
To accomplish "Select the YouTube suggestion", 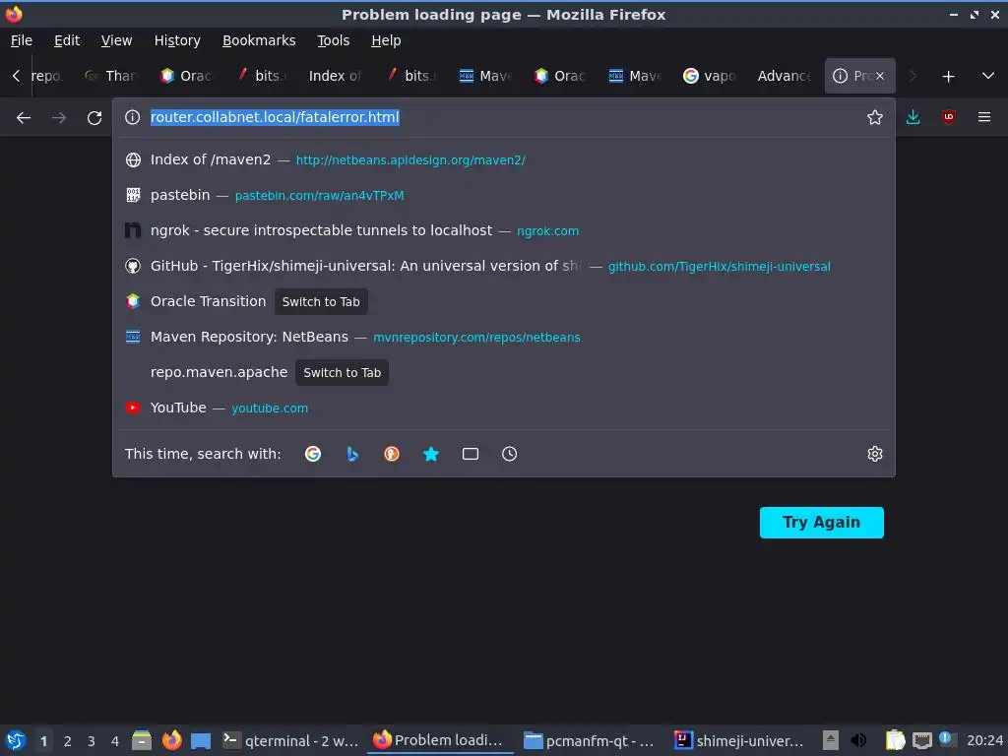I will coord(503,408).
